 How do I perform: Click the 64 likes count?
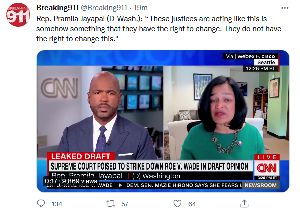192,204
